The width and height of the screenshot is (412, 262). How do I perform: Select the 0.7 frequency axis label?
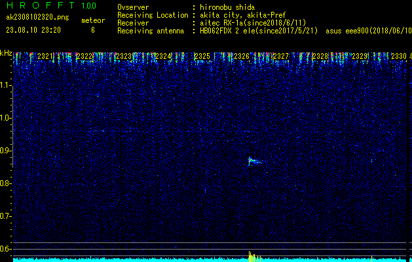coord(6,215)
